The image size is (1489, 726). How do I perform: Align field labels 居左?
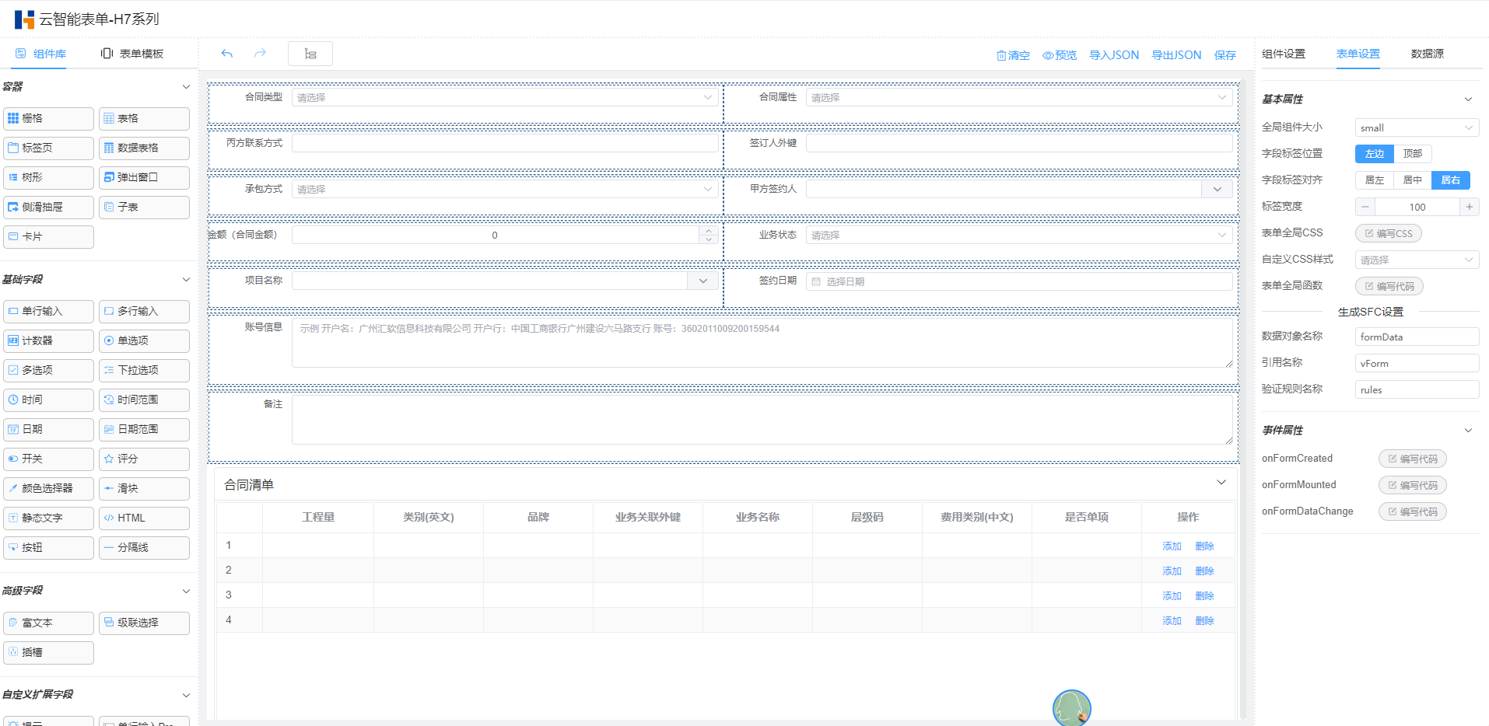click(1374, 180)
